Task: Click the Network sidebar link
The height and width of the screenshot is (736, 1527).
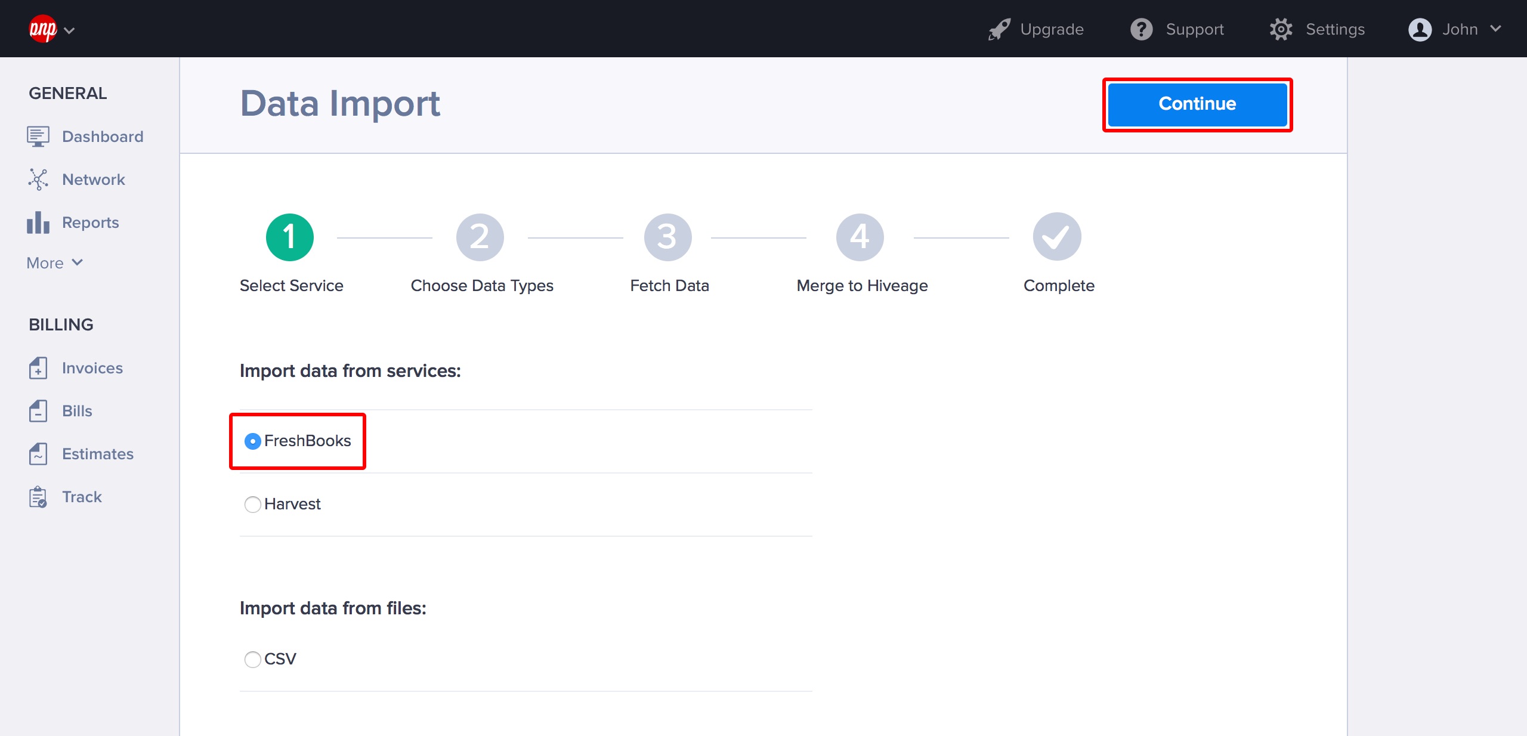Action: pos(93,180)
